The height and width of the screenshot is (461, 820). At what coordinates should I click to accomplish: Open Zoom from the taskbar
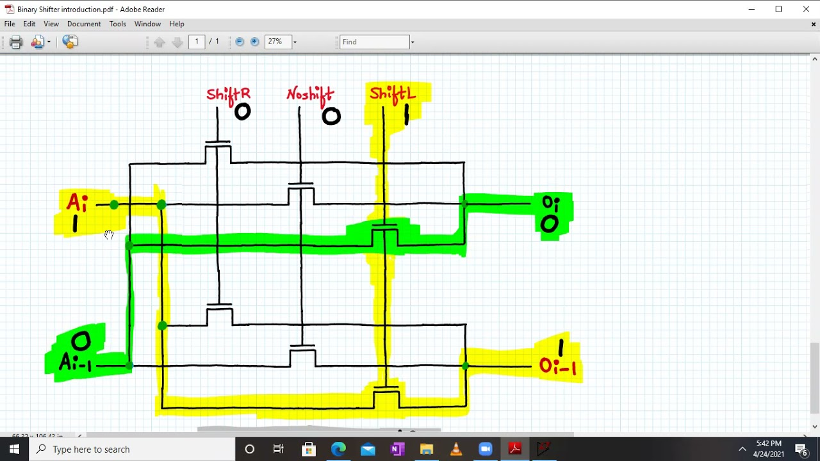click(x=485, y=449)
